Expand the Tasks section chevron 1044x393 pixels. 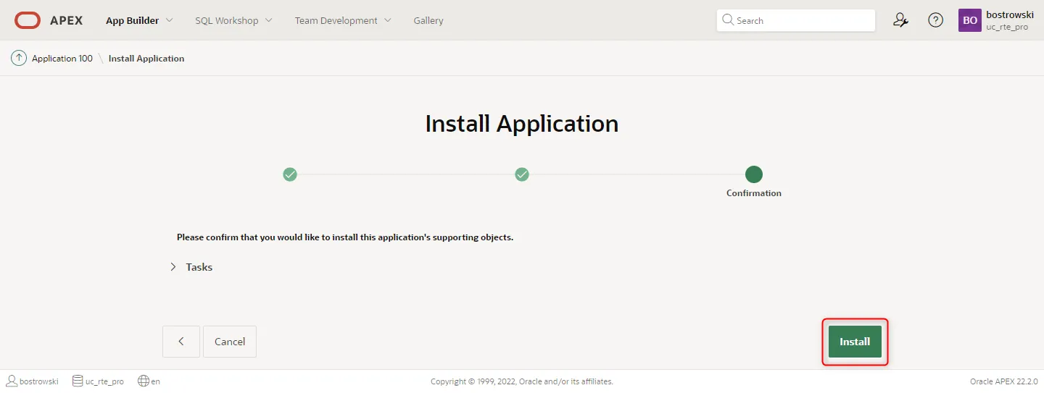173,267
